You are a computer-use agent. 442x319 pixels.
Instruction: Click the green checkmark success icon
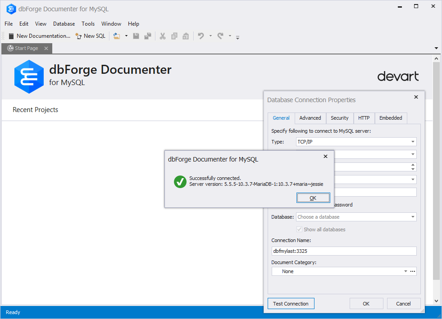(x=180, y=182)
